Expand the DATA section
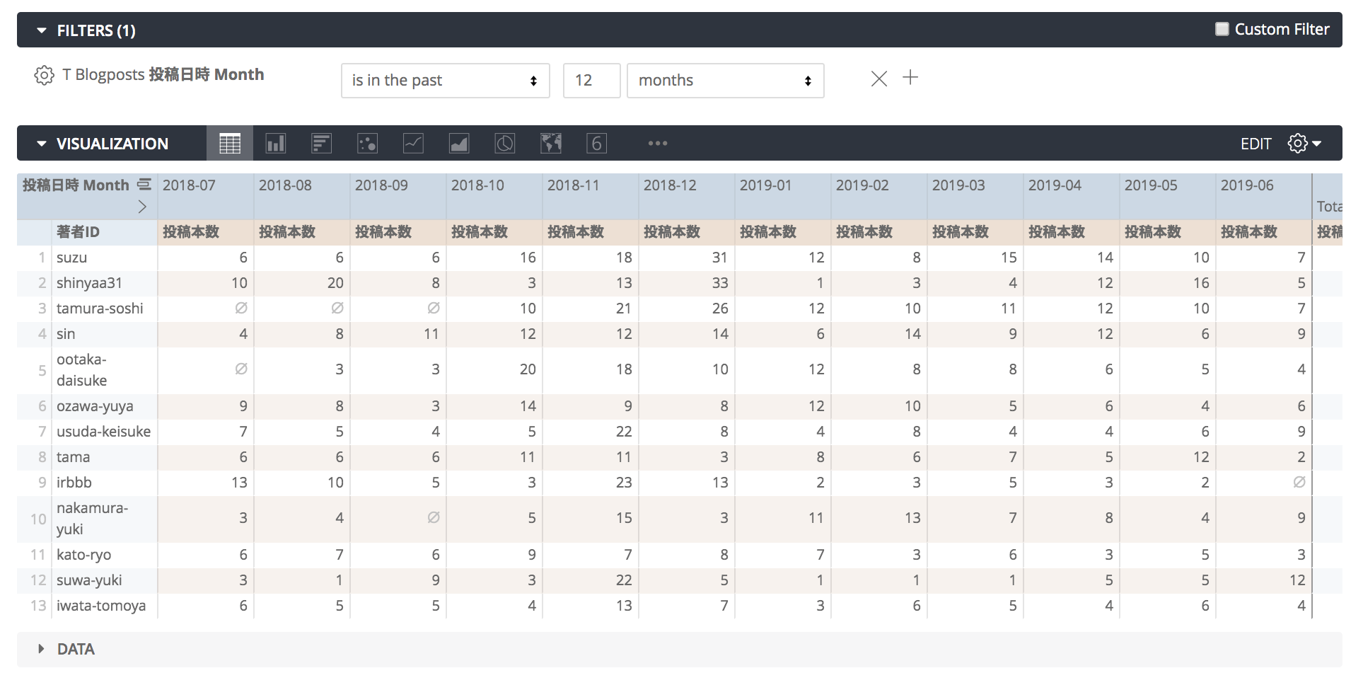The height and width of the screenshot is (685, 1363). click(40, 648)
